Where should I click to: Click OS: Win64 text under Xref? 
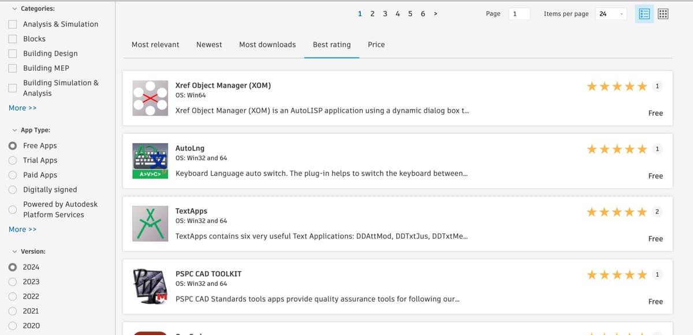coord(191,95)
